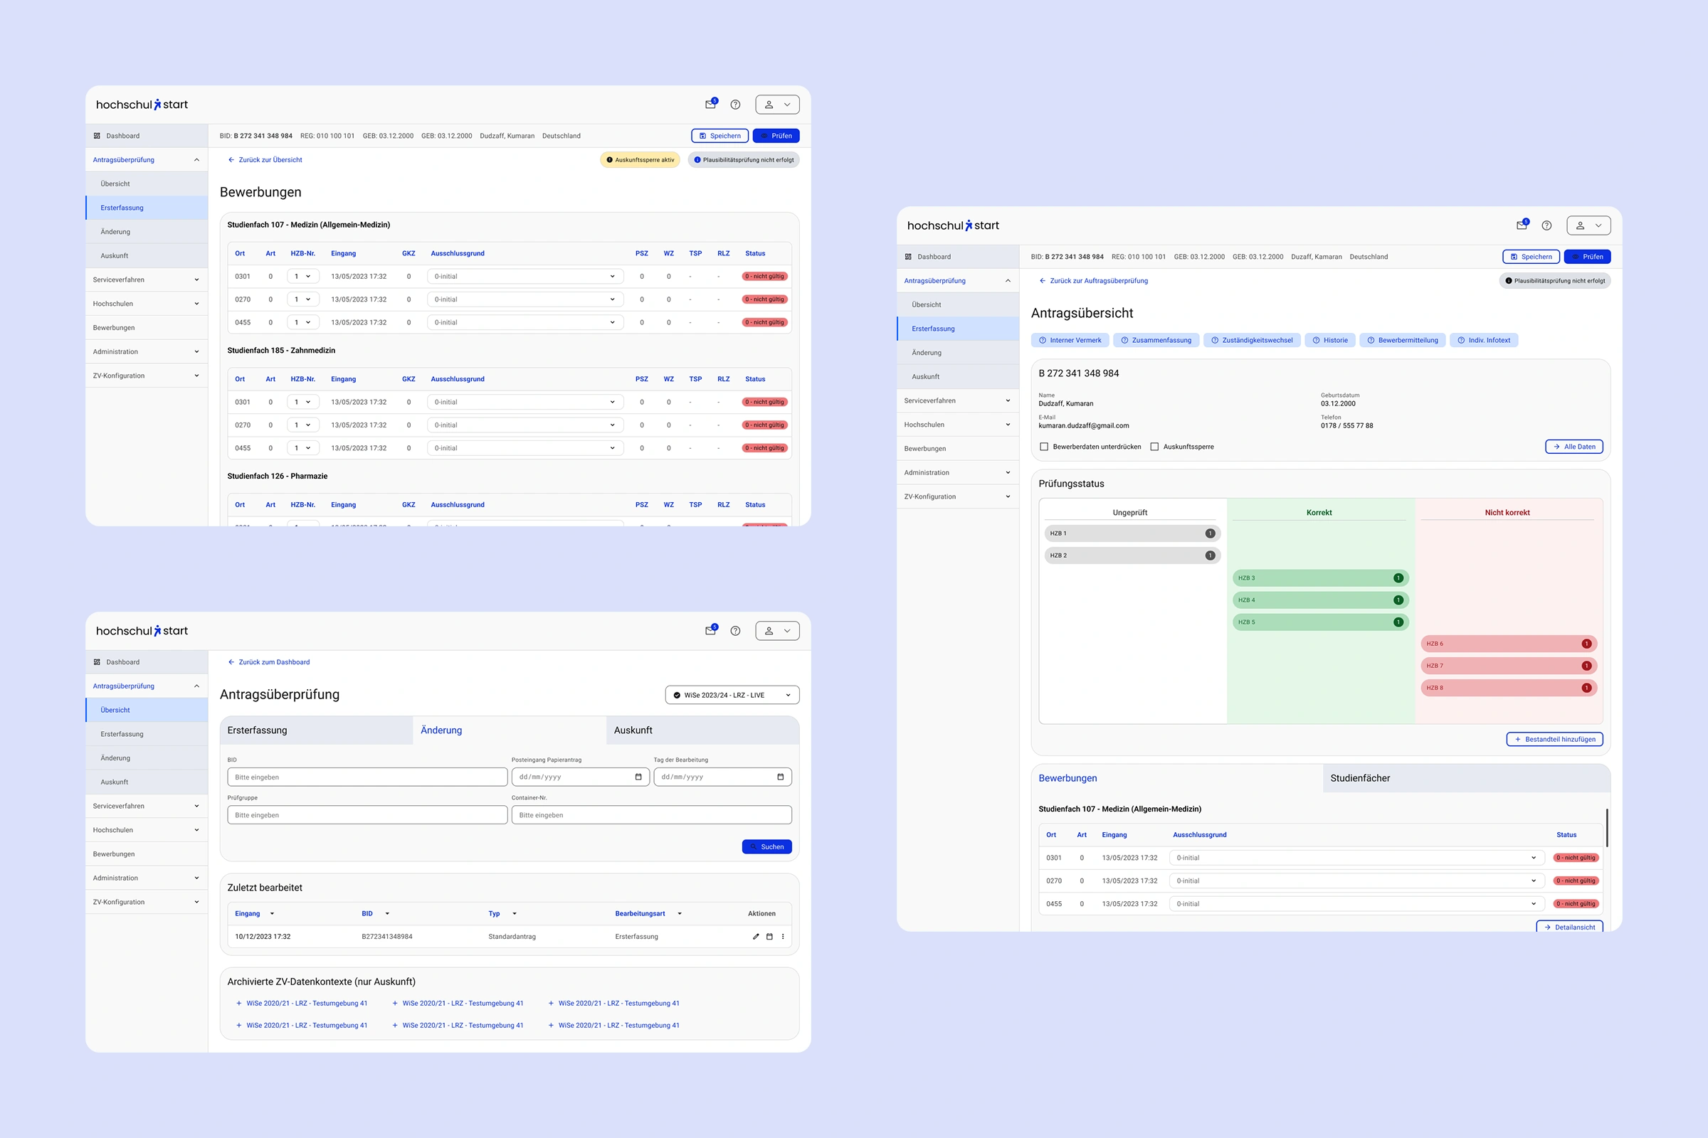Viewport: 1708px width, 1138px height.
Task: Click scrollbar in Antragsübersicht Bewerbungen list
Action: [x=1607, y=828]
